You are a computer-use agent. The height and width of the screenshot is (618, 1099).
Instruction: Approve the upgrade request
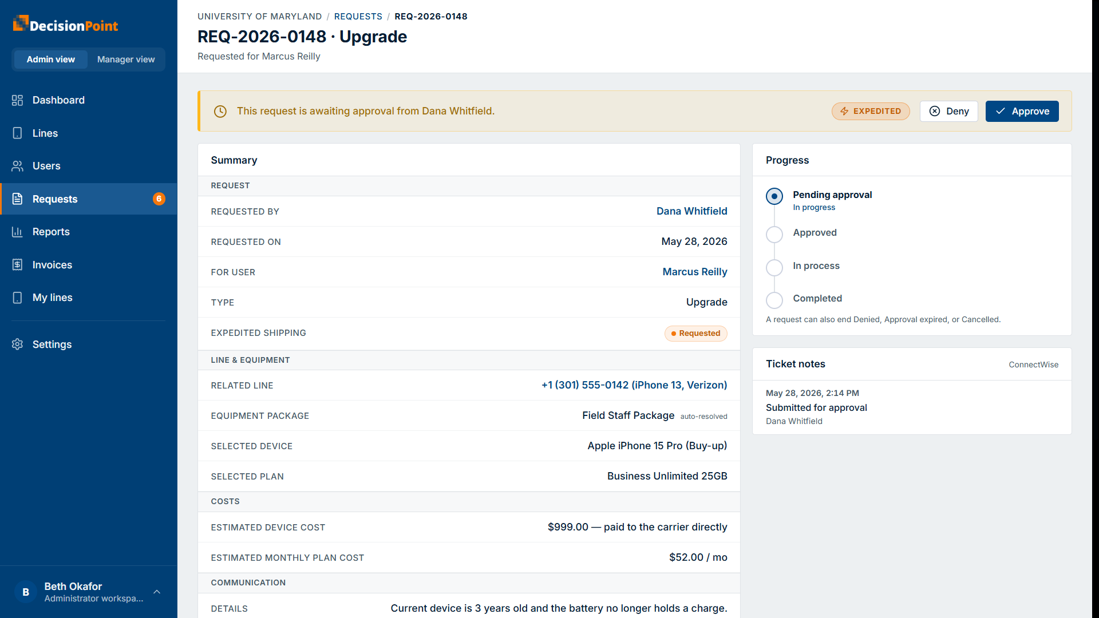point(1022,111)
